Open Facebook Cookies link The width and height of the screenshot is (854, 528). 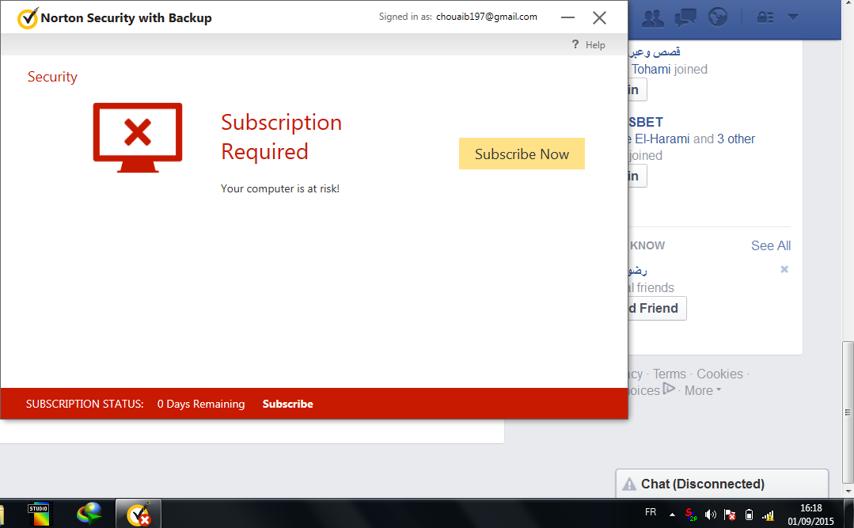(719, 374)
